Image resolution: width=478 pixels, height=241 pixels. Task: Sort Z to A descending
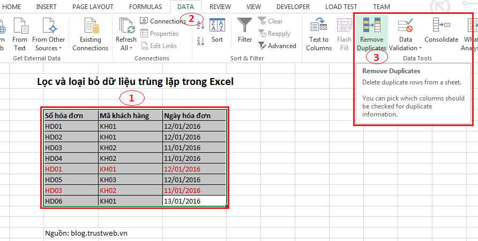click(200, 41)
